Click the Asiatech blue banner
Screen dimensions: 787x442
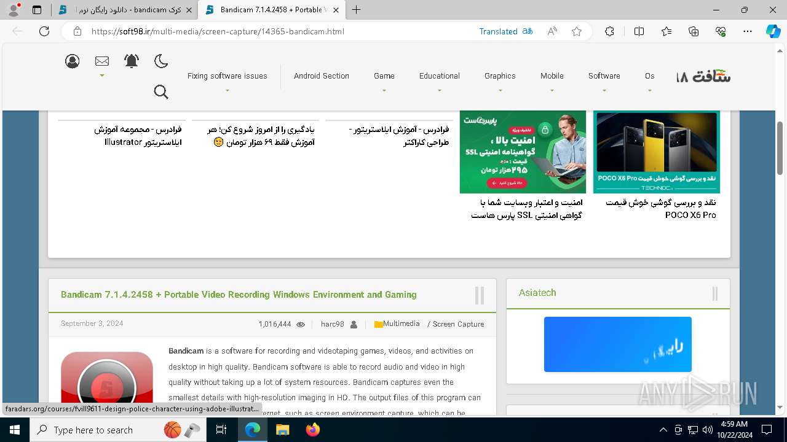pos(618,344)
